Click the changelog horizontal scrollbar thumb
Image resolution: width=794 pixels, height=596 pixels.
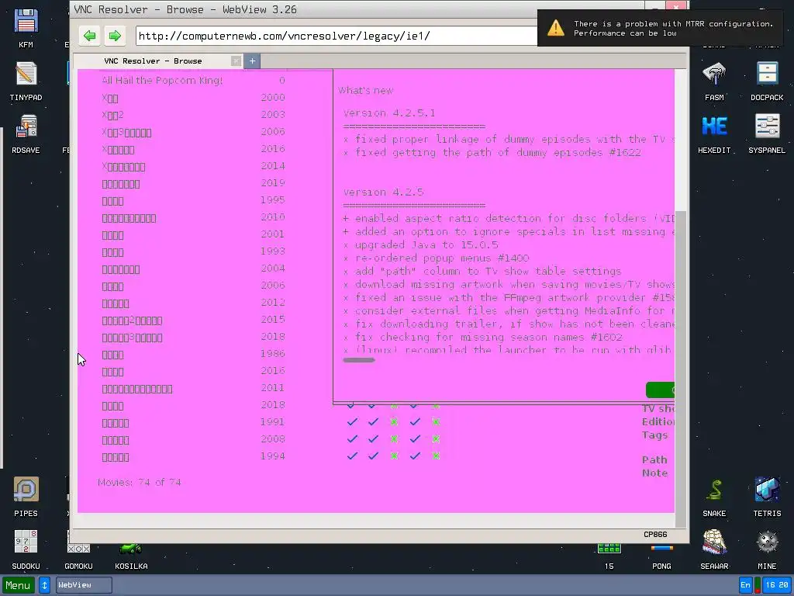[x=359, y=360]
